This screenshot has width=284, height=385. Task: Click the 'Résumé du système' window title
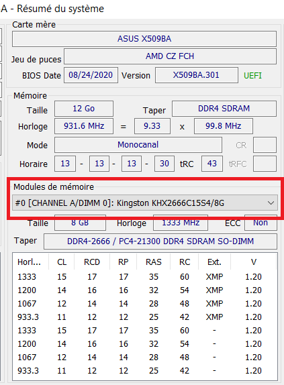(60, 9)
